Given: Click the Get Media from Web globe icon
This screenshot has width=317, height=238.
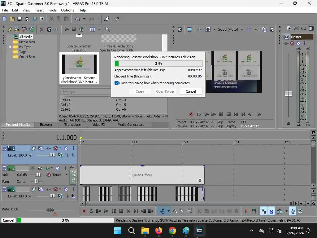Looking at the screenshot, I should coord(32,29).
